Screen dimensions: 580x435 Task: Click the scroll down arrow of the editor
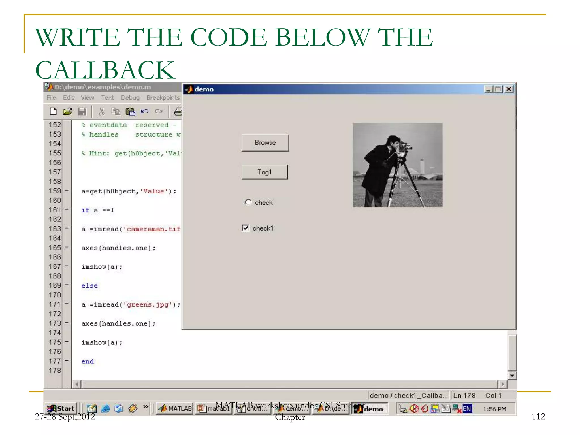click(512, 376)
